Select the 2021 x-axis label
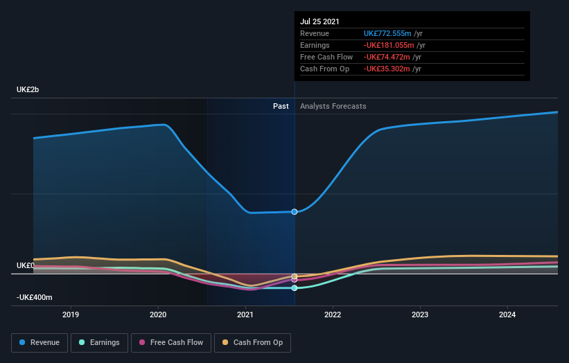Screen dimensions: 569x363 (x=245, y=315)
